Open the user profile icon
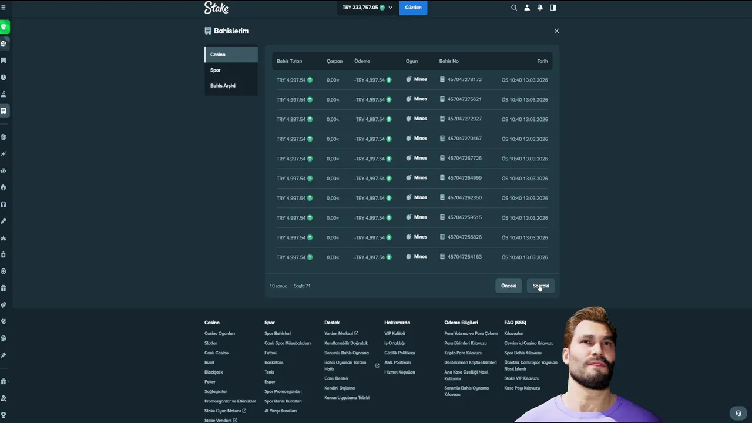Image resolution: width=752 pixels, height=423 pixels. coord(527,8)
